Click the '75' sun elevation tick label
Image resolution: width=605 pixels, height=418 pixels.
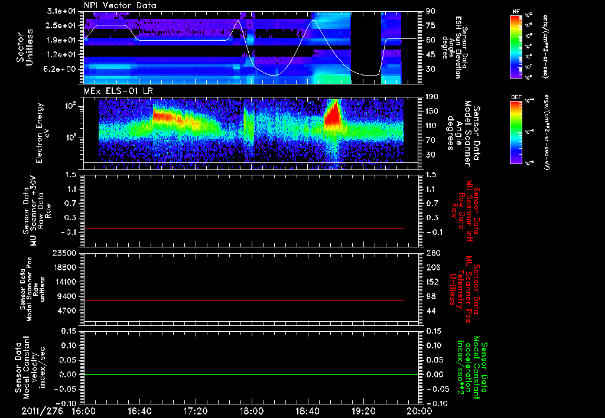430,25
